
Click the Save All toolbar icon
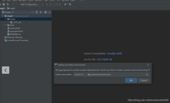[x=4, y=4]
